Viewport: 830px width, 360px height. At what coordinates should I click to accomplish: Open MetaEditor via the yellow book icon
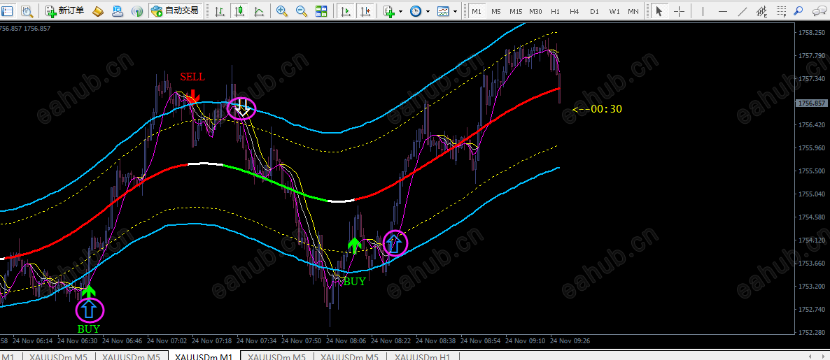(x=98, y=10)
